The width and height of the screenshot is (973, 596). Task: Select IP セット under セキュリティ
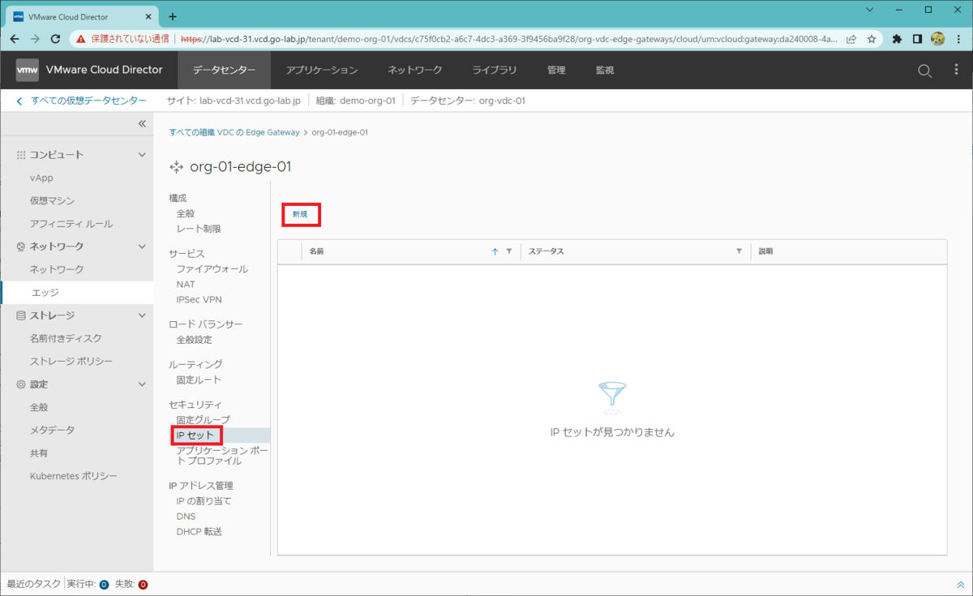point(195,435)
